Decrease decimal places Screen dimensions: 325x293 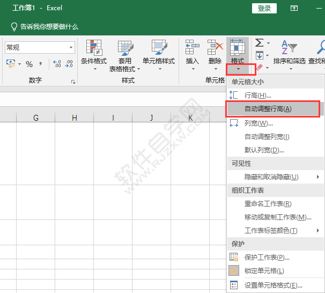pos(69,64)
